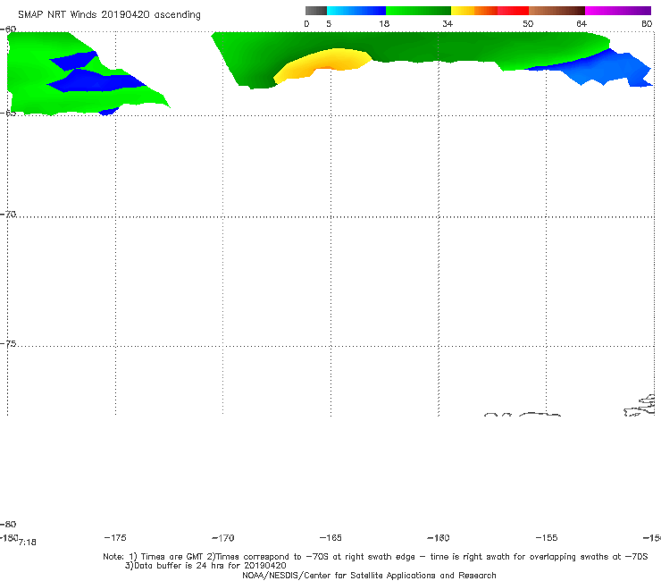Click the longitude label '-160'
The width and height of the screenshot is (661, 581).
tap(439, 537)
